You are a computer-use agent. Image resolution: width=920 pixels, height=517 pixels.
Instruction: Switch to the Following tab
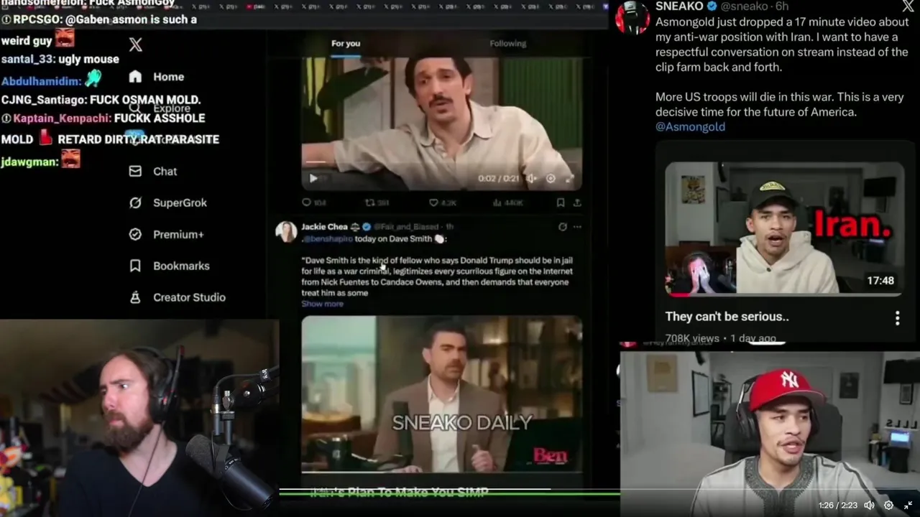508,44
